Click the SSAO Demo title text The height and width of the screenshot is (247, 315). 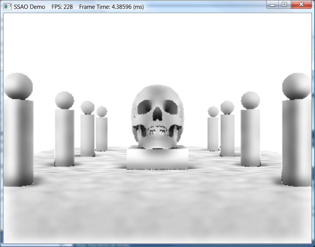click(x=29, y=7)
